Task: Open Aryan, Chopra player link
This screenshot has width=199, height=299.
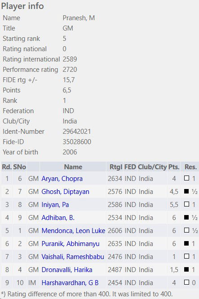Action: pyautogui.click(x=62, y=179)
